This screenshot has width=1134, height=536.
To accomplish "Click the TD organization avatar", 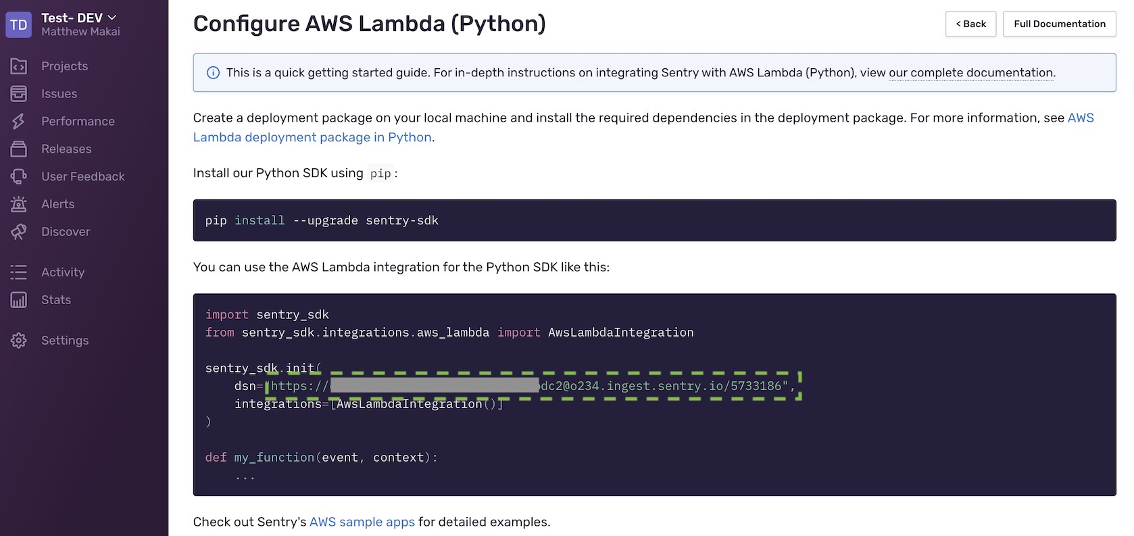I will (x=19, y=25).
